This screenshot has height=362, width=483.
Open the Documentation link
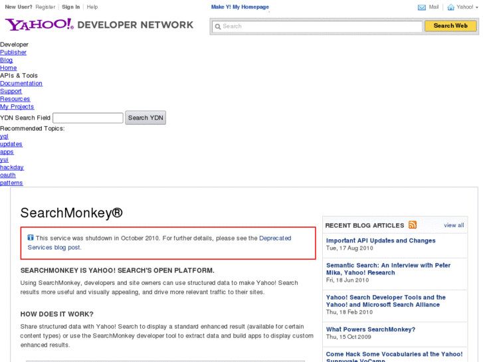[x=21, y=84]
